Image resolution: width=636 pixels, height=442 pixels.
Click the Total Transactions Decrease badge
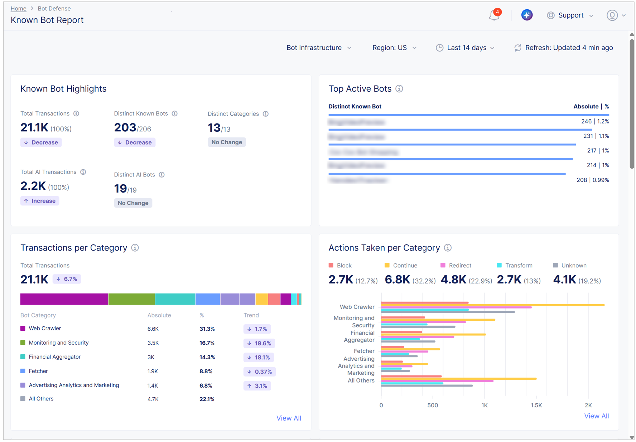(41, 142)
